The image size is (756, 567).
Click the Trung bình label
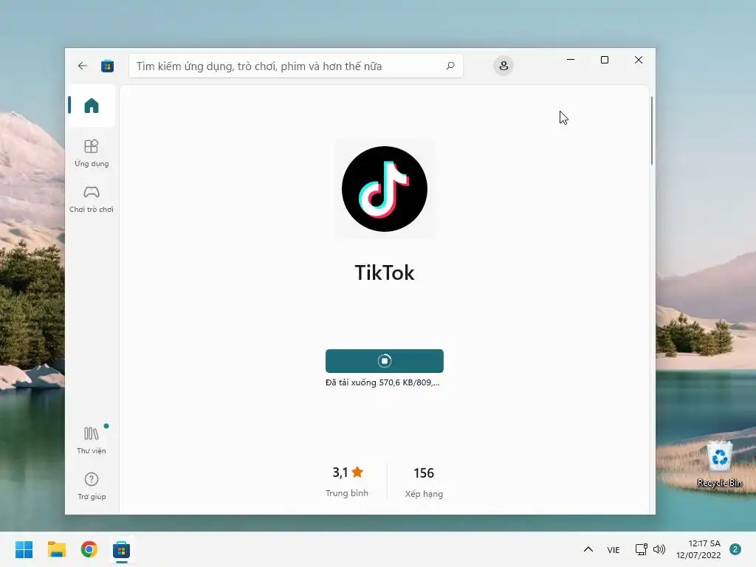[x=347, y=493]
